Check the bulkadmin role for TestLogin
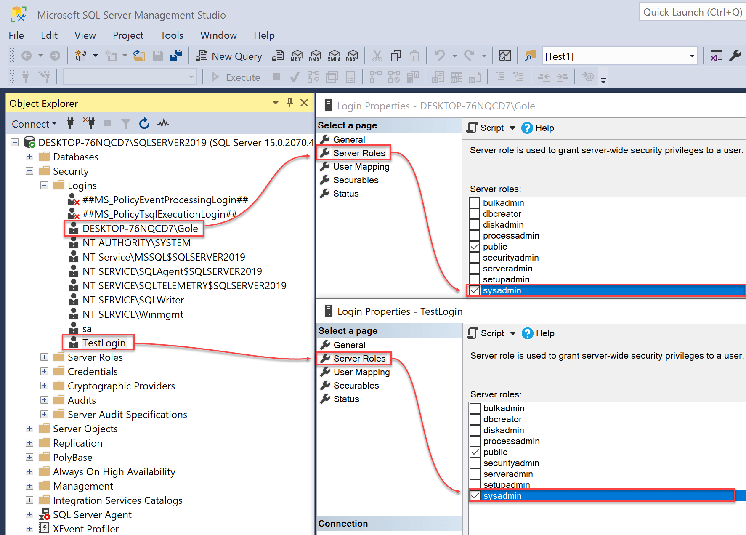The height and width of the screenshot is (535, 746). (x=475, y=407)
